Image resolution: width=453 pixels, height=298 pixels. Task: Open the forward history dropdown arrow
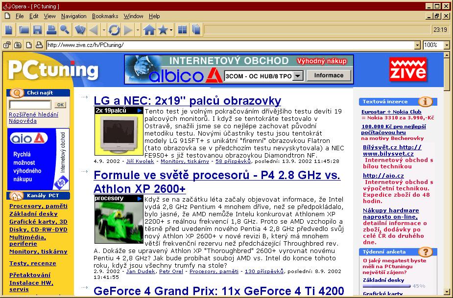[138, 30]
